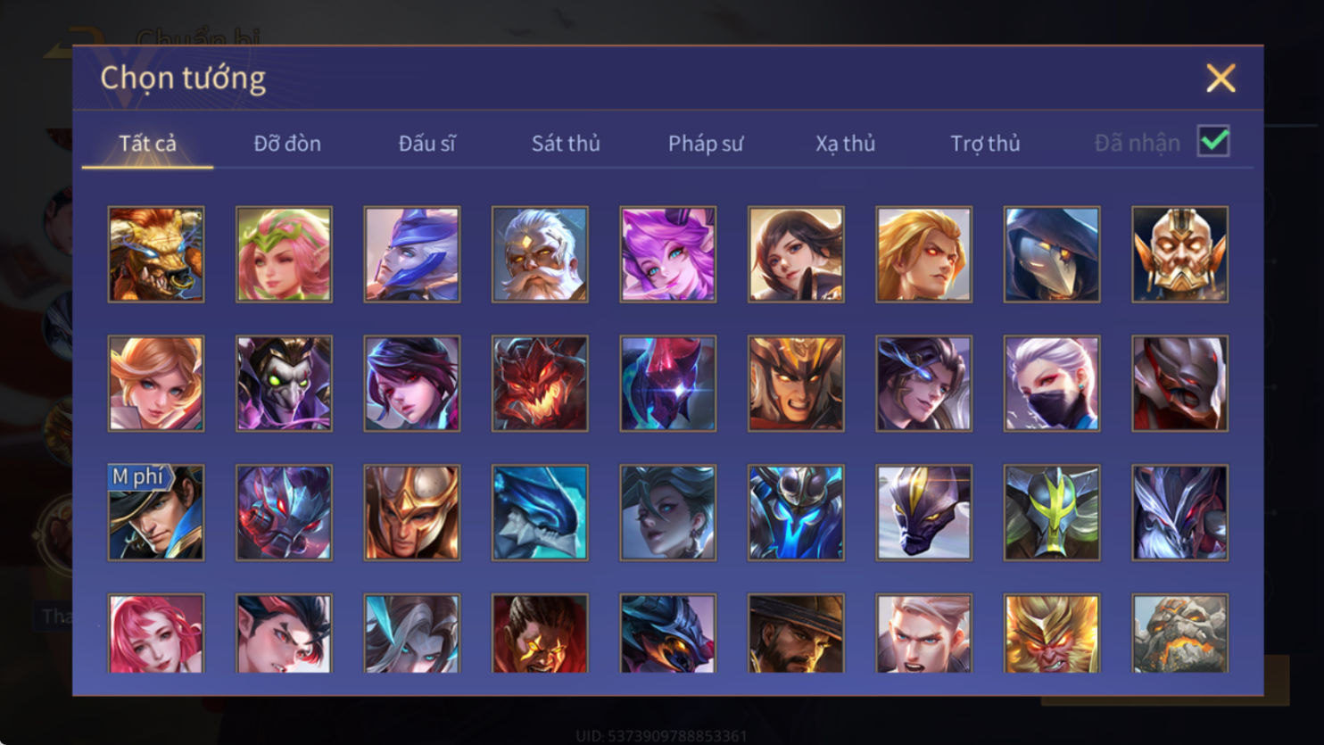Pick the hooded plague-mask hero

[x=1052, y=254]
